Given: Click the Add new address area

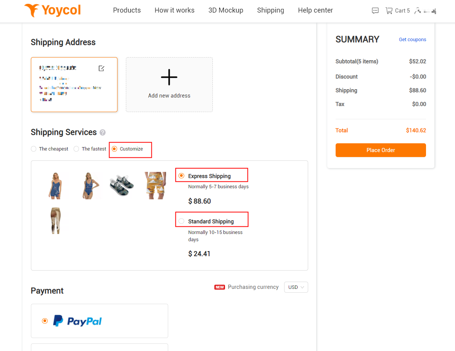Looking at the screenshot, I should click(x=169, y=84).
